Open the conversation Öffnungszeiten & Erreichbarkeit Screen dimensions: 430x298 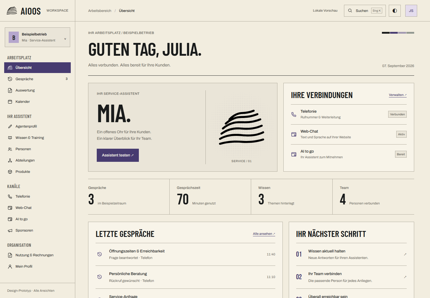[x=185, y=254]
